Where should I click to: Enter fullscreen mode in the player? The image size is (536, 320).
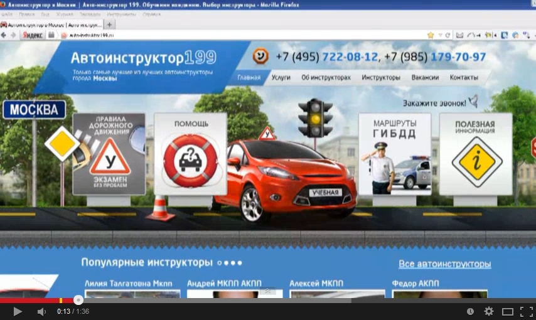(x=527, y=311)
